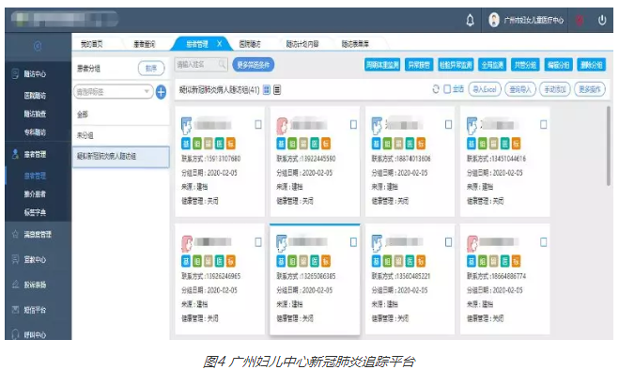The image size is (619, 370).
Task: Close the 患者管理 tab with its X
Action: [220, 44]
